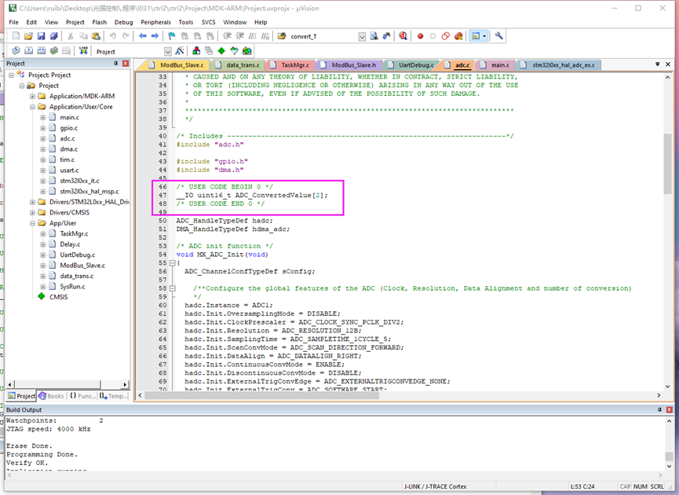Switch to the stm32l0xx_hal_adc_ex.c tab
This screenshot has height=495, width=679.
pyautogui.click(x=559, y=65)
